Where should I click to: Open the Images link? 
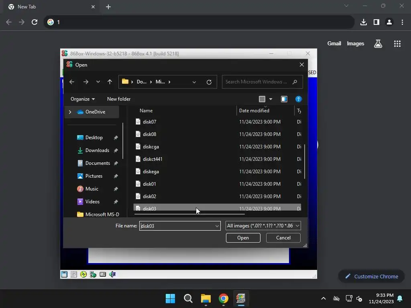[356, 43]
